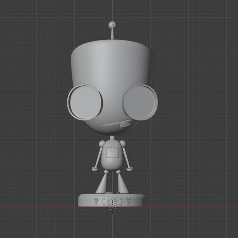Click the left shoulder ball joint
Screen dimensions: 238x238
(102, 143)
